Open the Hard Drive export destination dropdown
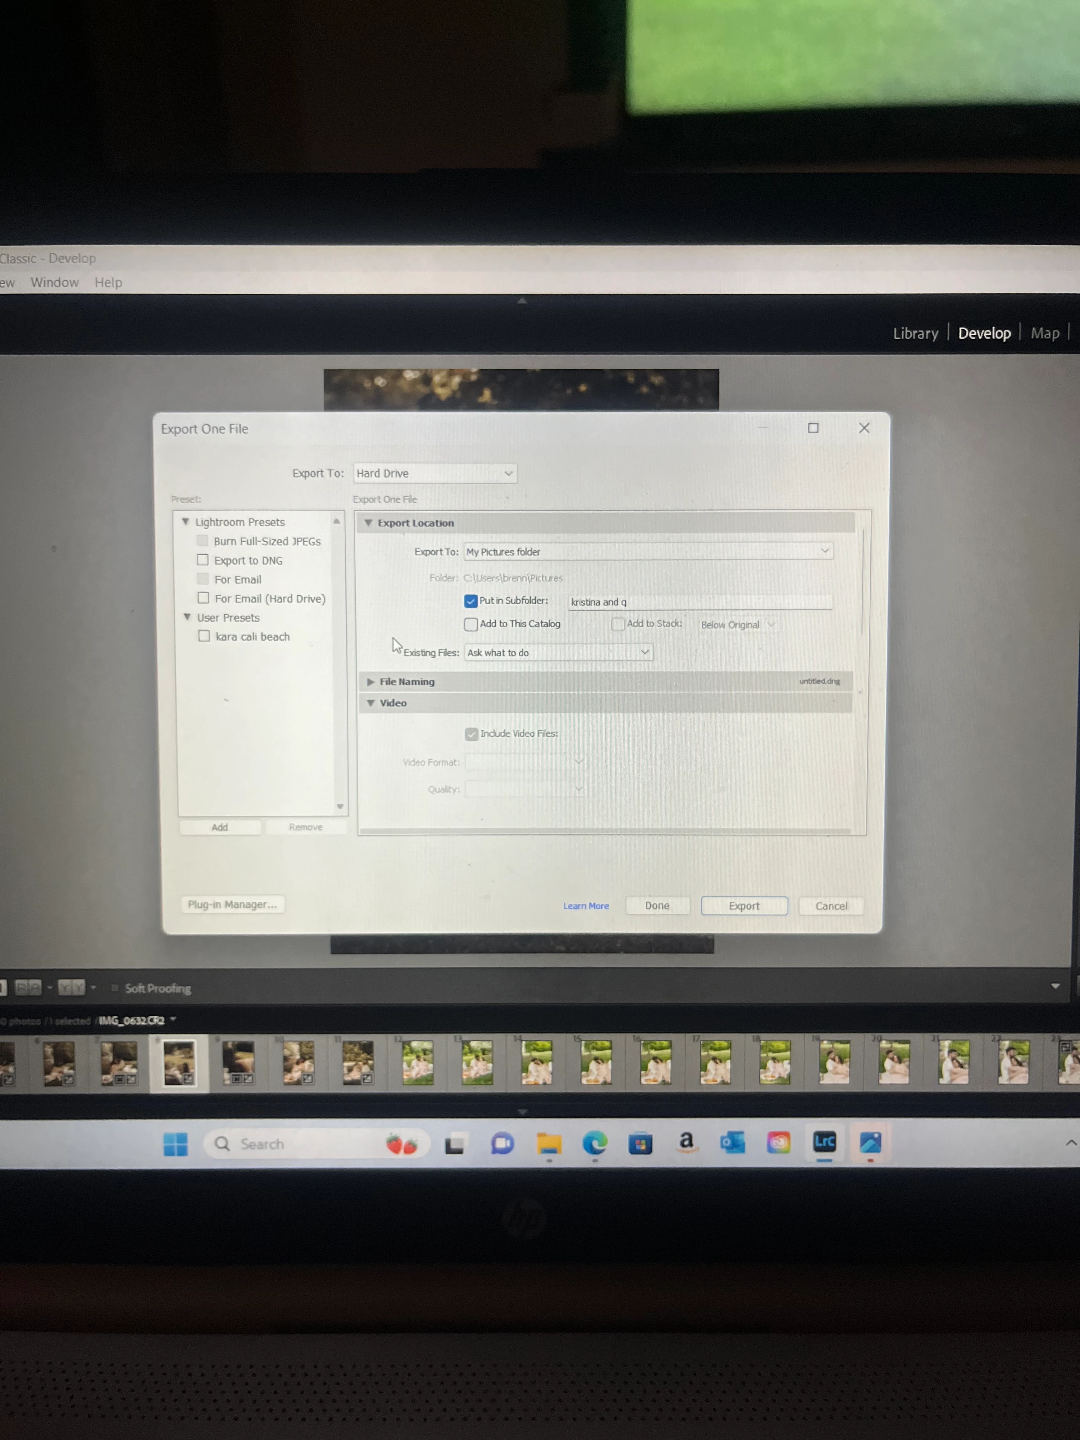Image resolution: width=1080 pixels, height=1440 pixels. pyautogui.click(x=435, y=473)
